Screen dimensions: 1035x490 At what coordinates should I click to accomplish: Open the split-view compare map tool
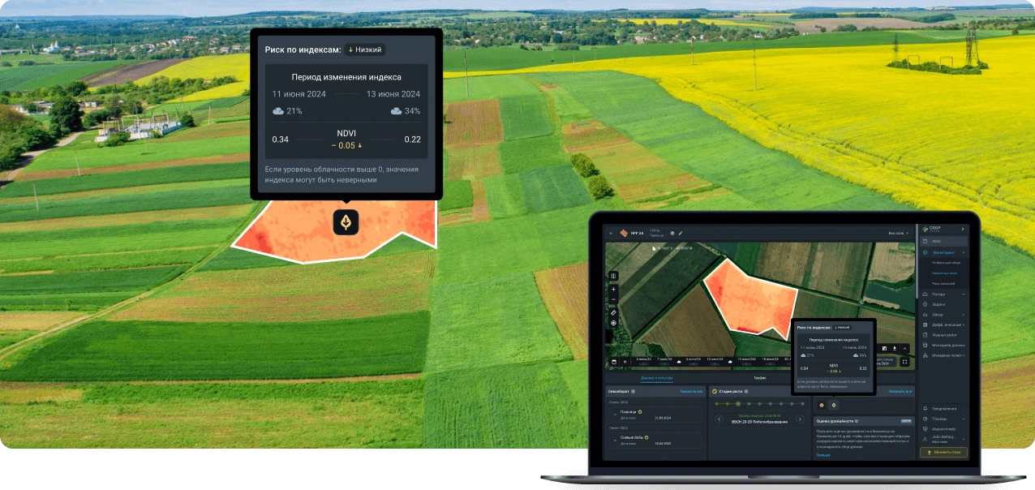point(613,276)
